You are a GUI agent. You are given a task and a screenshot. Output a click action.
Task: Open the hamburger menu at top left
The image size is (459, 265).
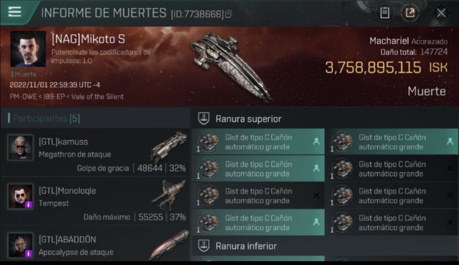coord(14,12)
